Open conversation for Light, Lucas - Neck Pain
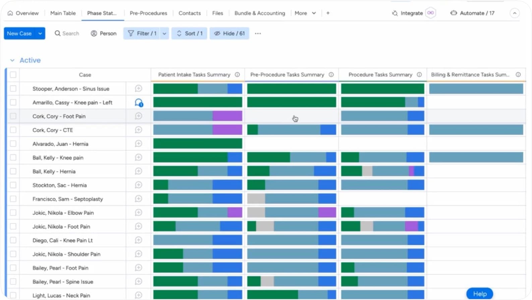This screenshot has width=532, height=300. tap(138, 295)
